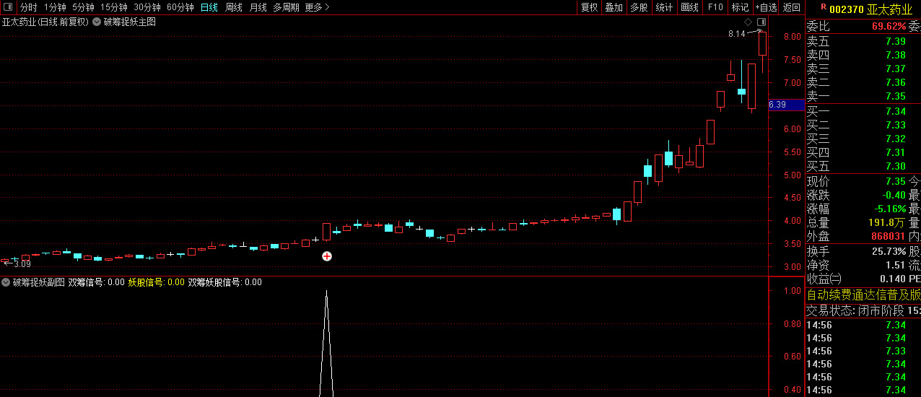Activate the 画线 drawing tool button
The width and height of the screenshot is (921, 397).
click(x=690, y=7)
